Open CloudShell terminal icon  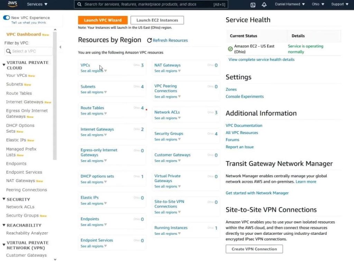(253, 5)
